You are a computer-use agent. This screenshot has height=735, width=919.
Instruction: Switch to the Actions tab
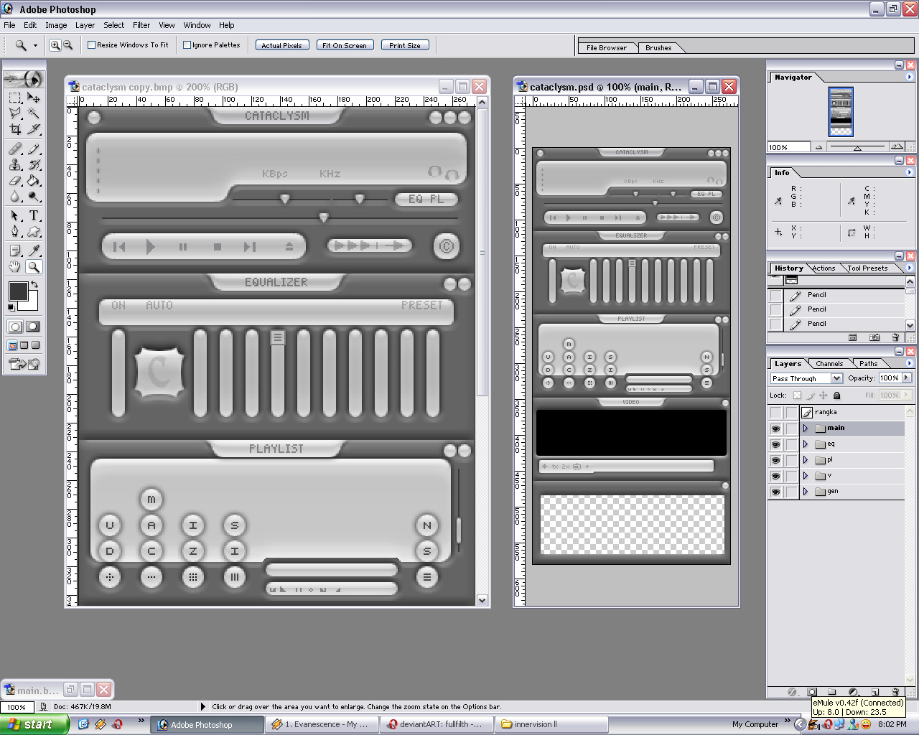coord(824,268)
